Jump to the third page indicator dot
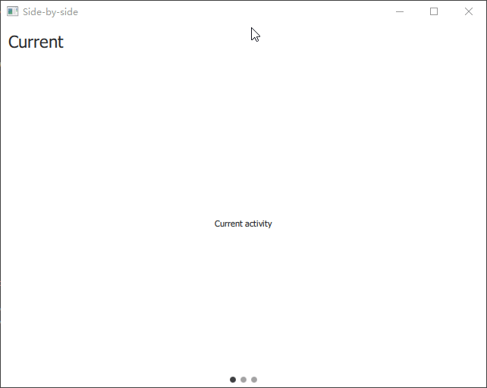The width and height of the screenshot is (487, 388). 254,380
